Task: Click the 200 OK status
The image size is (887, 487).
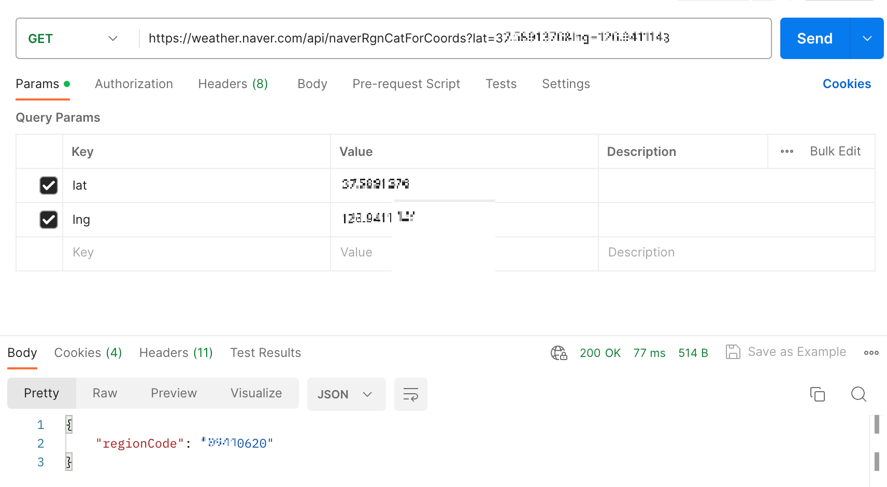Action: [x=600, y=353]
